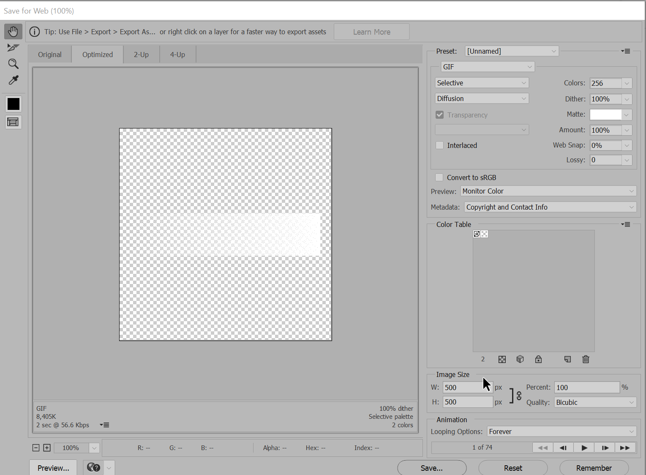Click the image Width input field
This screenshot has height=475, width=646.
point(468,388)
